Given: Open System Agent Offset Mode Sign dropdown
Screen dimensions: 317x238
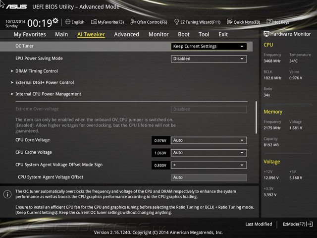Looking at the screenshot, I should 209,165.
